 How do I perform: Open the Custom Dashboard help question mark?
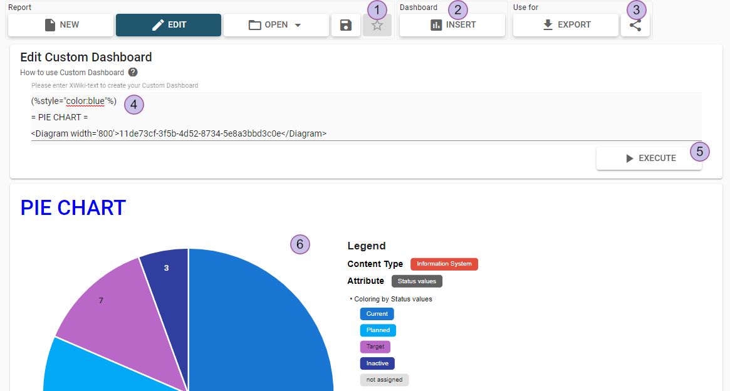[x=133, y=72]
